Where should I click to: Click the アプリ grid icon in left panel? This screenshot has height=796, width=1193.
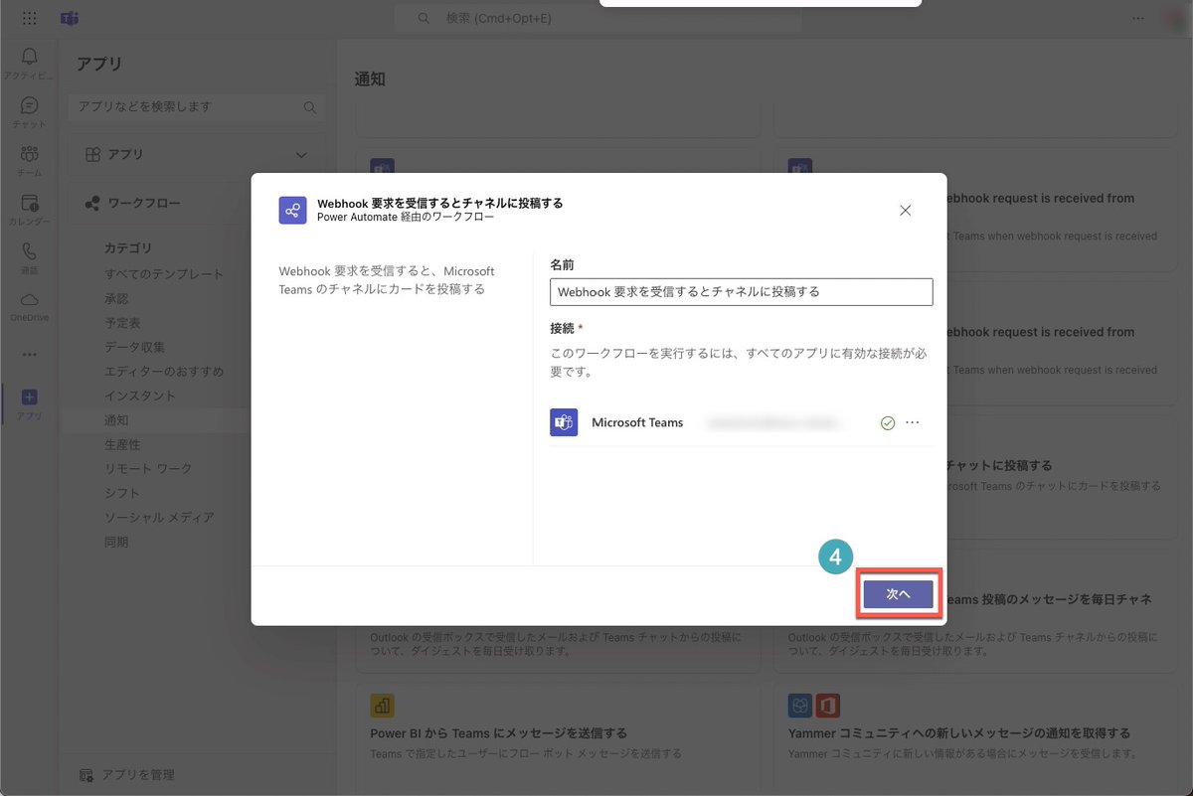[91, 155]
